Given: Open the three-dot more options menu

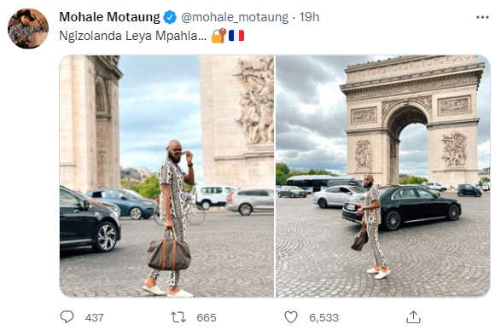Looking at the screenshot, I should pos(482,17).
